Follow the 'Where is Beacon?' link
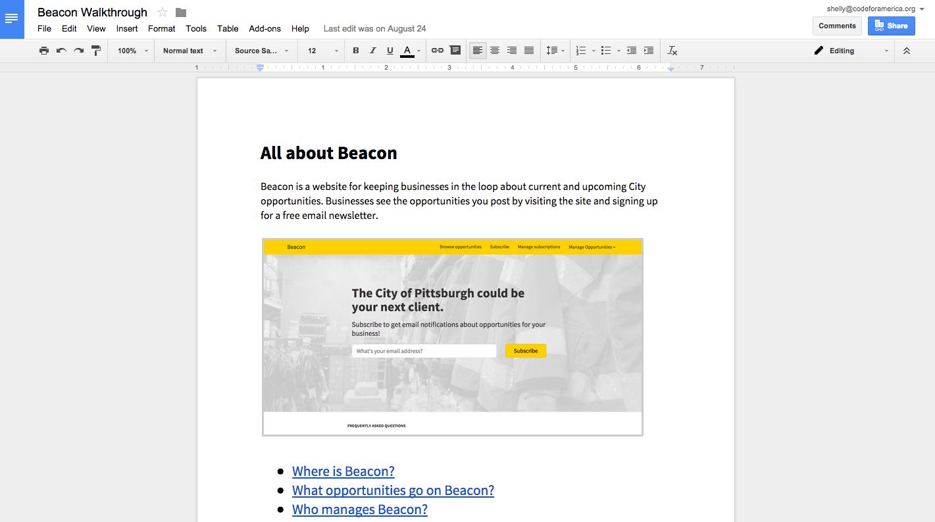 click(343, 471)
